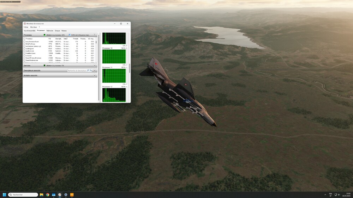The image size is (353, 198).
Task: Select PID 9100 in the process list
Action: coord(50,51)
